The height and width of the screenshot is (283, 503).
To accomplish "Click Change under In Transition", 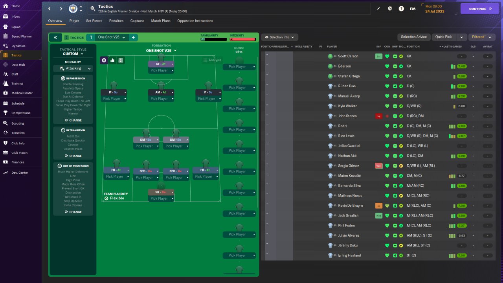I will point(73,156).
